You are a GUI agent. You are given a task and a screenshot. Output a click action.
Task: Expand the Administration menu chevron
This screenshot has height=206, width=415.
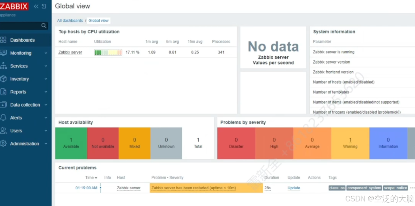pos(46,144)
